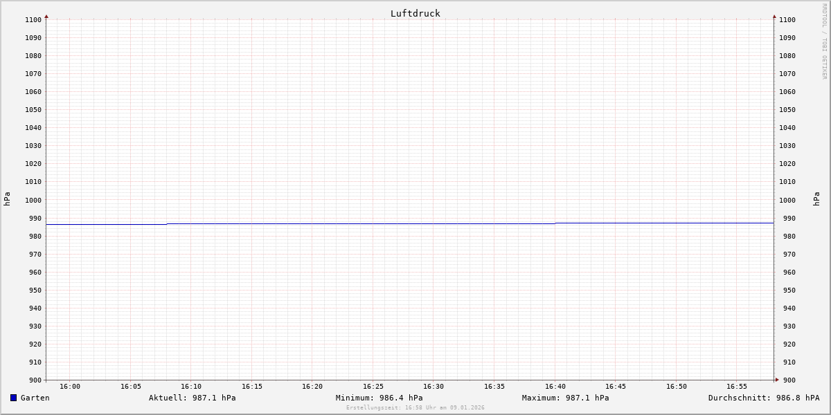
Task: Click the blue Garten legend color square
Action: pos(13,398)
